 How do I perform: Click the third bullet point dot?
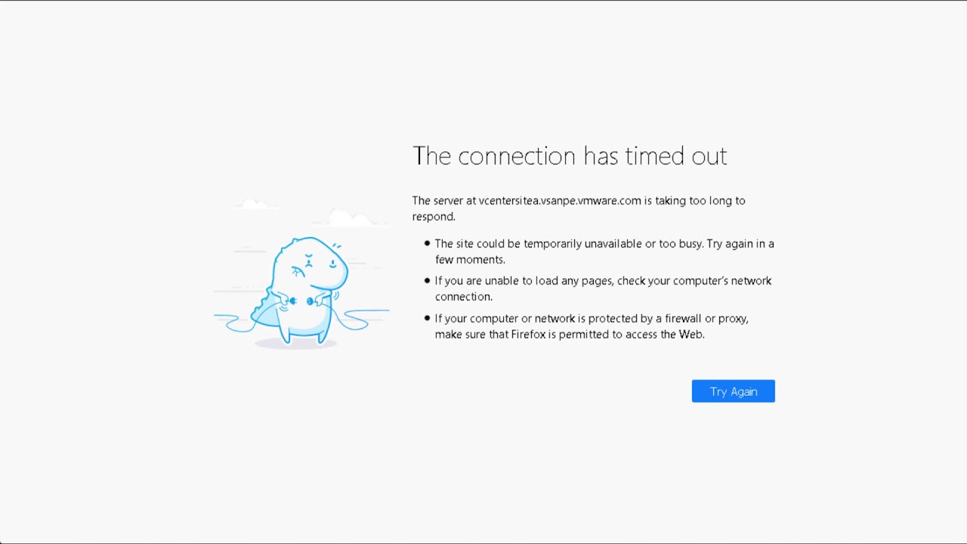pyautogui.click(x=427, y=318)
